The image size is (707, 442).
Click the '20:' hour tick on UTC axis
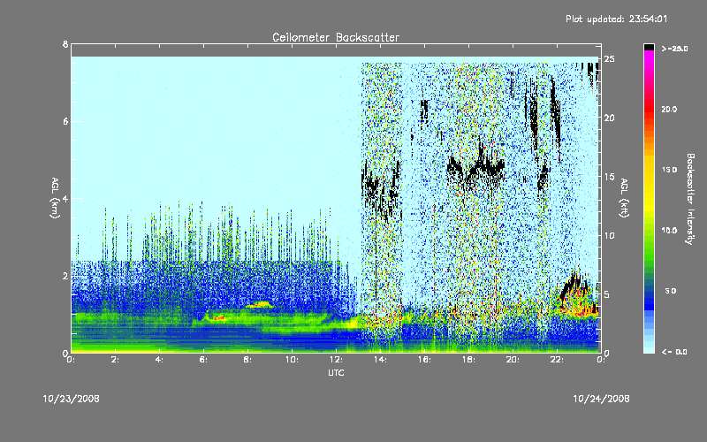coord(513,360)
